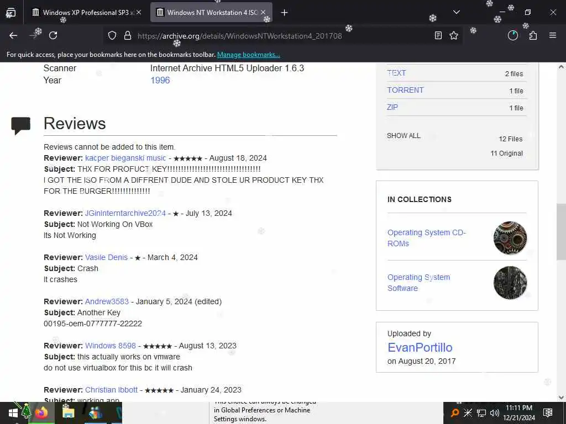Open File Explorer from the taskbar
The width and height of the screenshot is (566, 424).
(68, 413)
